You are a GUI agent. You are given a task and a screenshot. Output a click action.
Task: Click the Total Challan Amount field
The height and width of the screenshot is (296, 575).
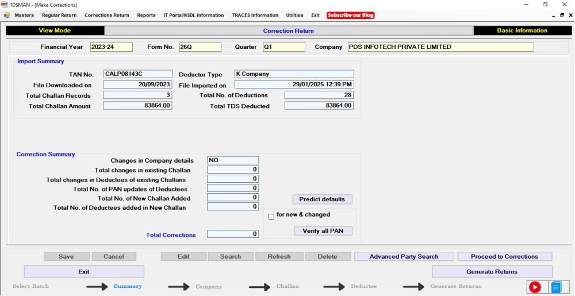[137, 106]
